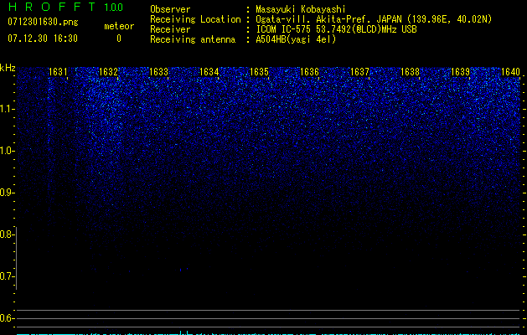Click the Receiving antenna label

tap(193, 39)
